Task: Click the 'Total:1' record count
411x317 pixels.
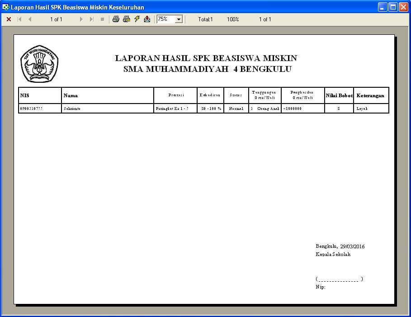Action: 205,19
